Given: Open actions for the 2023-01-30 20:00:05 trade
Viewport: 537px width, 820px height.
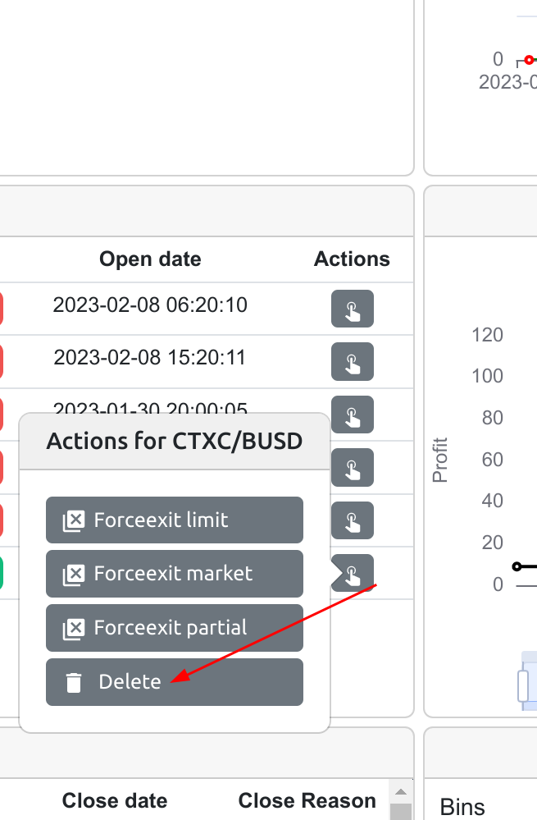Looking at the screenshot, I should [x=353, y=415].
